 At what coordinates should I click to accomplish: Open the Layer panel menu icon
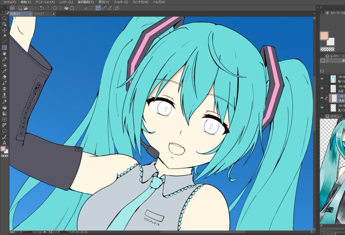point(322,56)
